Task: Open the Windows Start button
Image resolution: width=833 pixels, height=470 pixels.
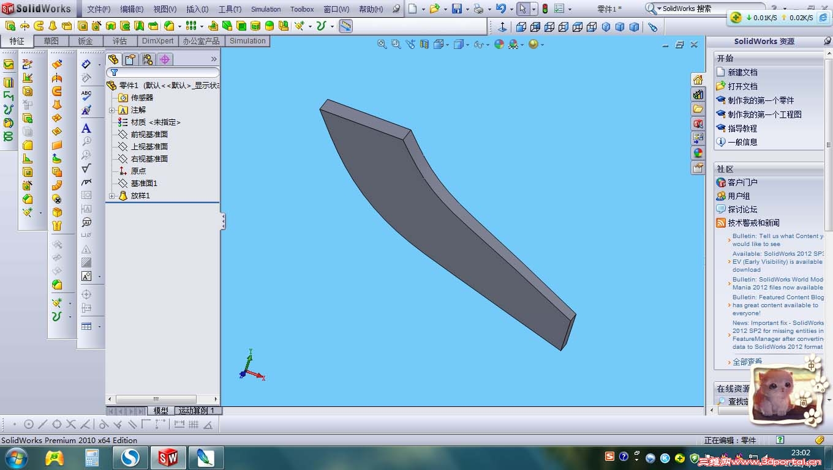Action: (x=16, y=457)
